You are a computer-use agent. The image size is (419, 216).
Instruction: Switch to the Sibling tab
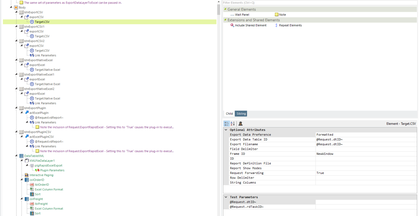pyautogui.click(x=241, y=114)
